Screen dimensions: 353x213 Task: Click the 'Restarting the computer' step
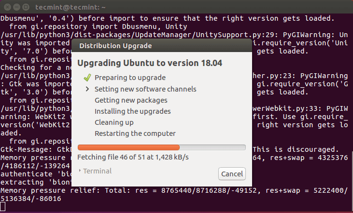(x=135, y=133)
